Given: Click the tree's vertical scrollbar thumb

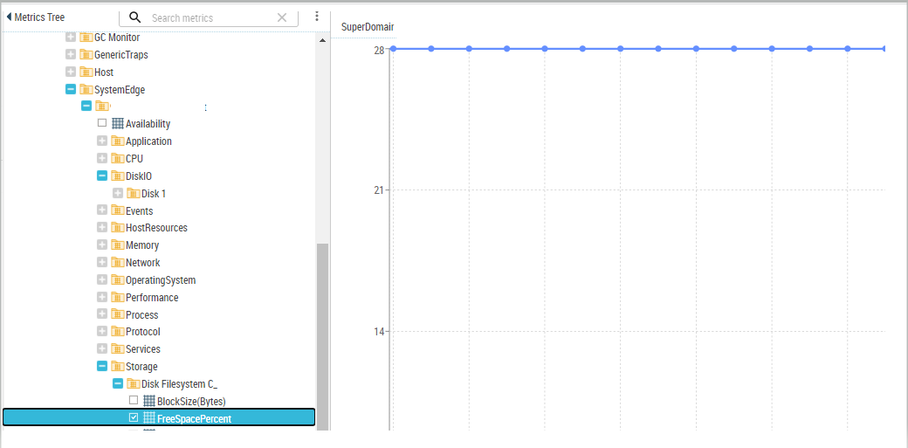Looking at the screenshot, I should (x=322, y=336).
